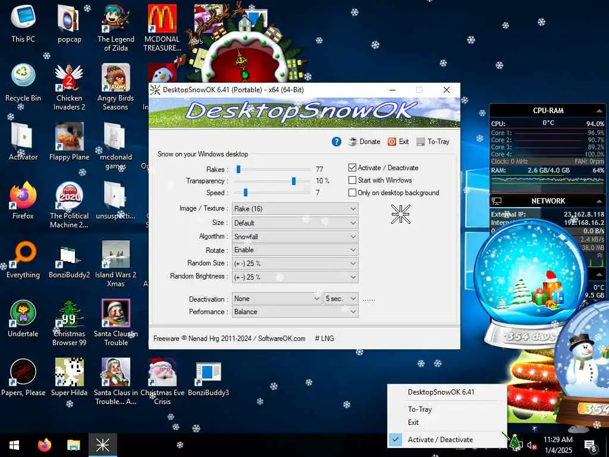
Task: Open the This PC desktop icon
Action: coord(23,23)
